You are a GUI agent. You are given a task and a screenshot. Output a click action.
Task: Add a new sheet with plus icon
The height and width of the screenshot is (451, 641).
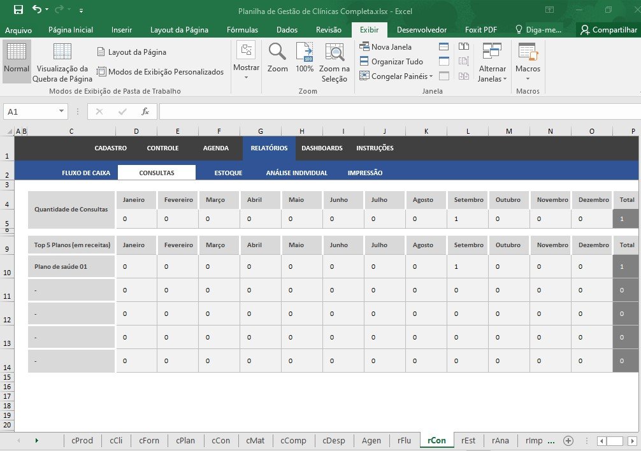tap(568, 441)
